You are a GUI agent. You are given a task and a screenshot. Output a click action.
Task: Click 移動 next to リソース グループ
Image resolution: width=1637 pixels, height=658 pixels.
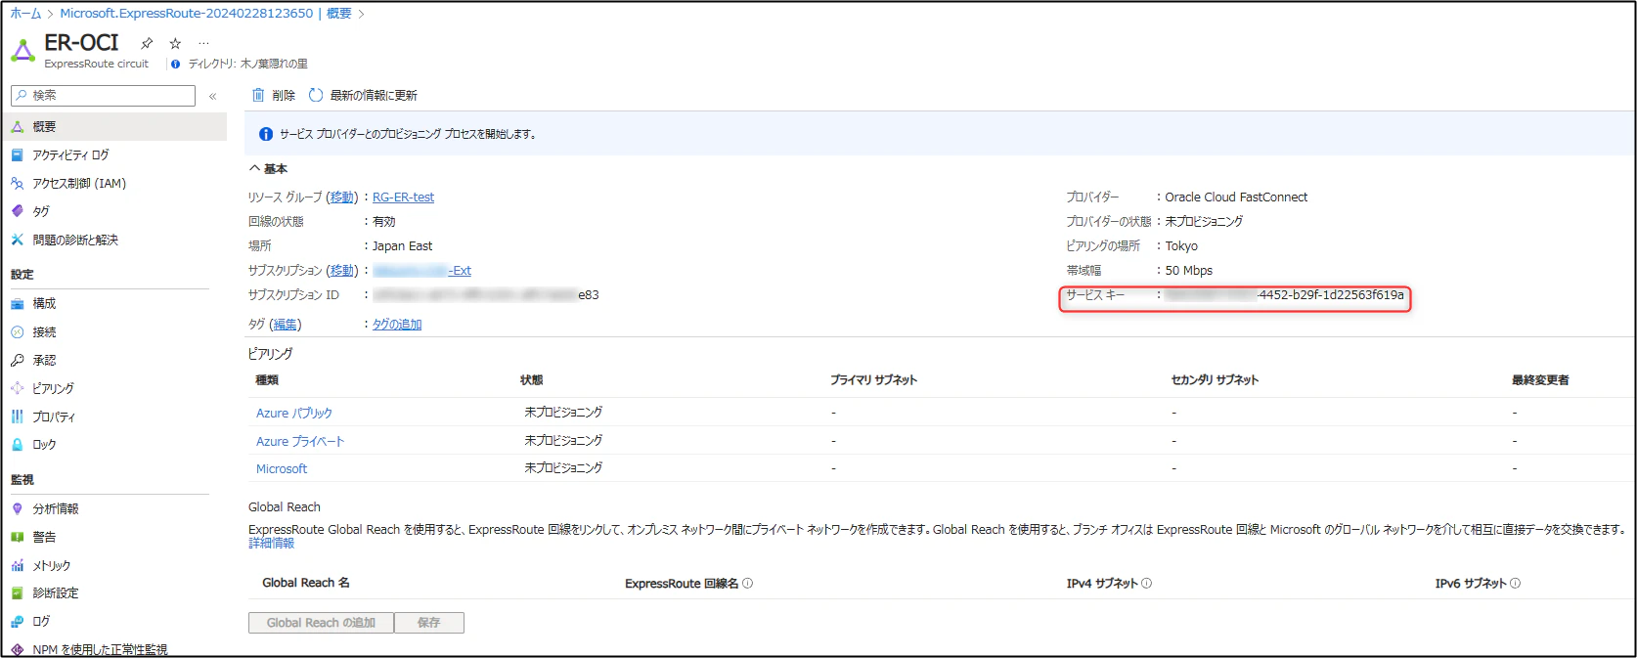point(341,197)
